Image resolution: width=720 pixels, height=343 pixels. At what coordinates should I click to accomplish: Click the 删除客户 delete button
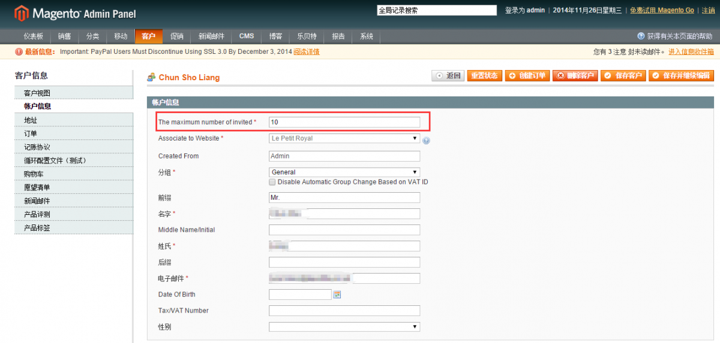pos(575,76)
